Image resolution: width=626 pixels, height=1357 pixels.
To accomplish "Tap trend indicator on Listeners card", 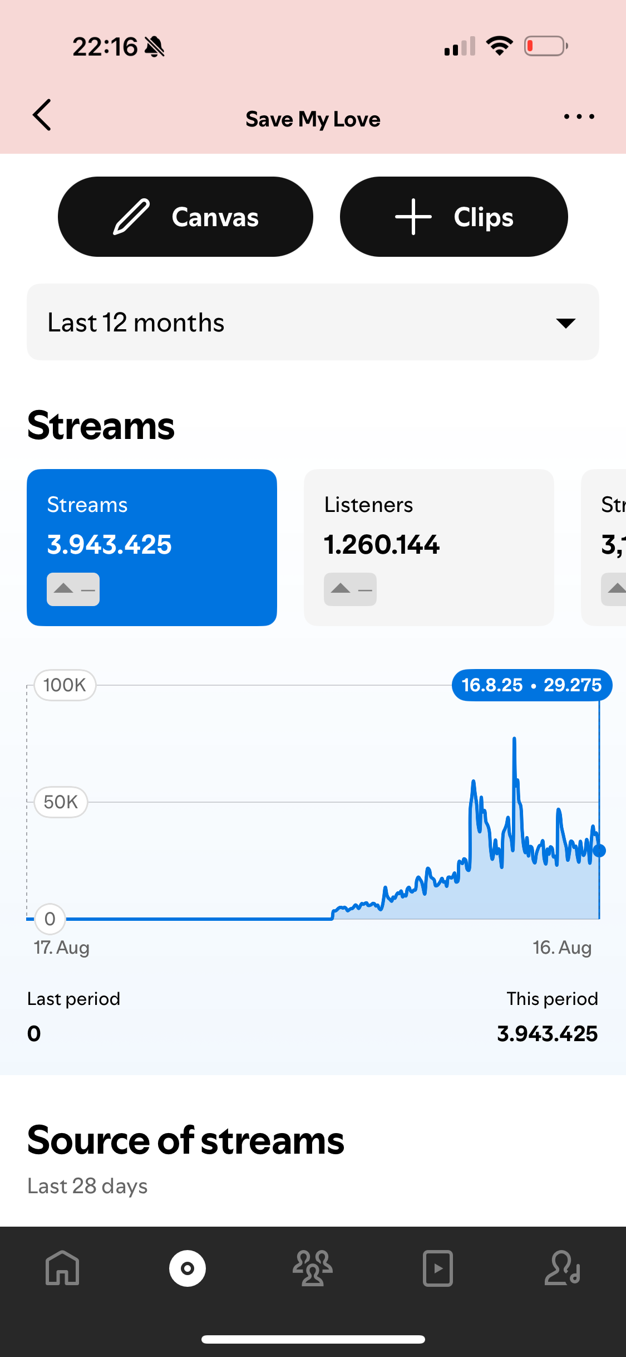I will (x=350, y=589).
